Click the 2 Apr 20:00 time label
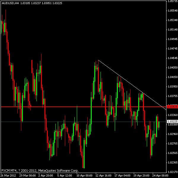This screenshot has height=178, width=178. coord(46,176)
